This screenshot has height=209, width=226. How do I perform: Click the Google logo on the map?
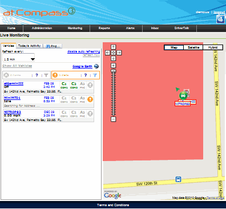coord(112,195)
